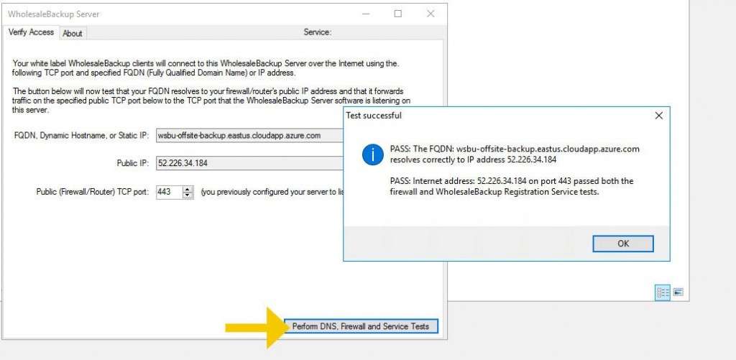Increase TCP port with the up arrow
The height and width of the screenshot is (360, 736).
tap(188, 189)
